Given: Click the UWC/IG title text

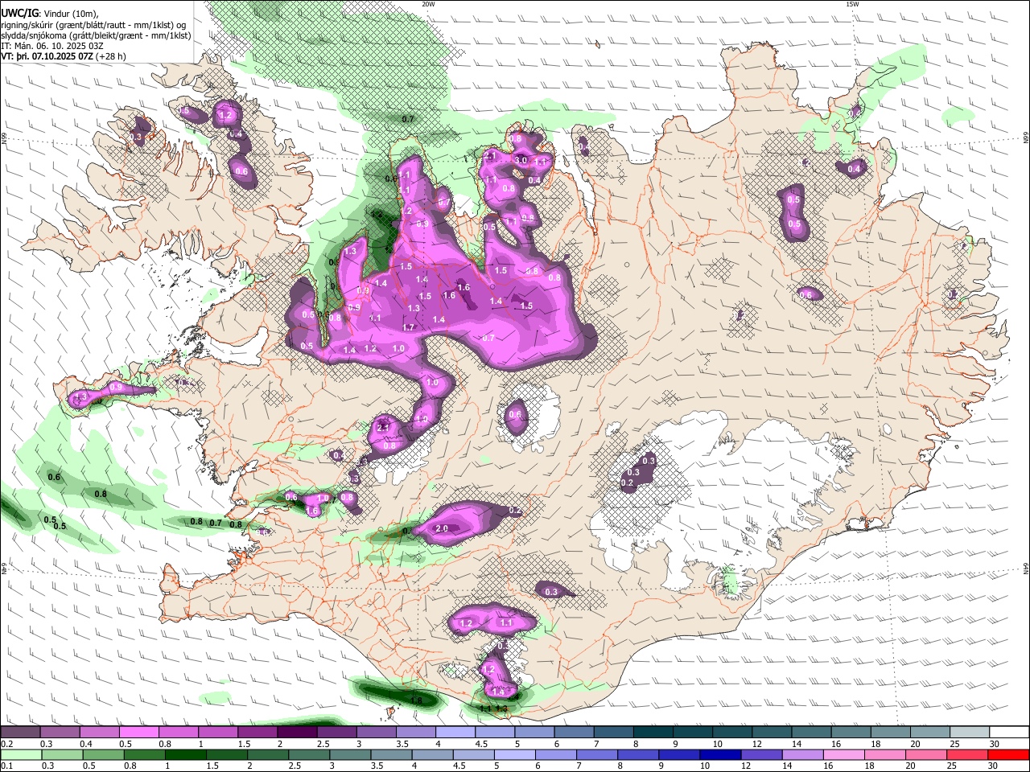Looking at the screenshot, I should coord(20,14).
